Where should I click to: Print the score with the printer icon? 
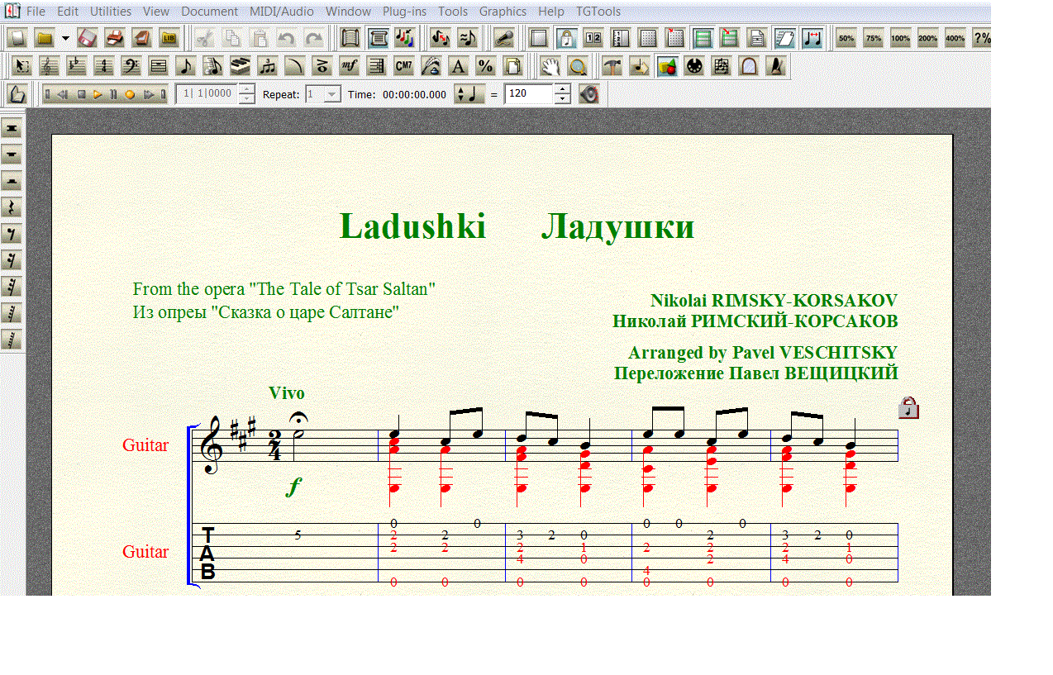tap(115, 38)
